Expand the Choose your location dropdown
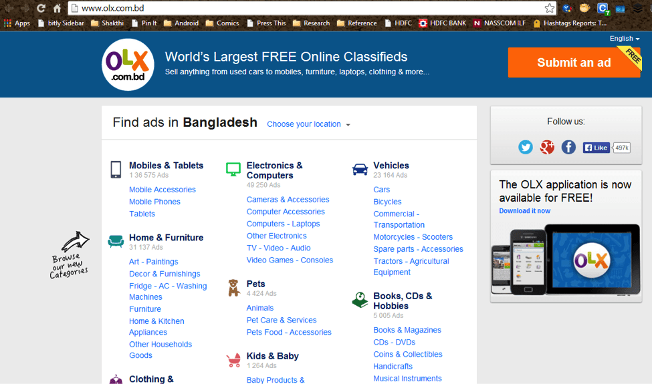The width and height of the screenshot is (652, 384). click(x=308, y=124)
